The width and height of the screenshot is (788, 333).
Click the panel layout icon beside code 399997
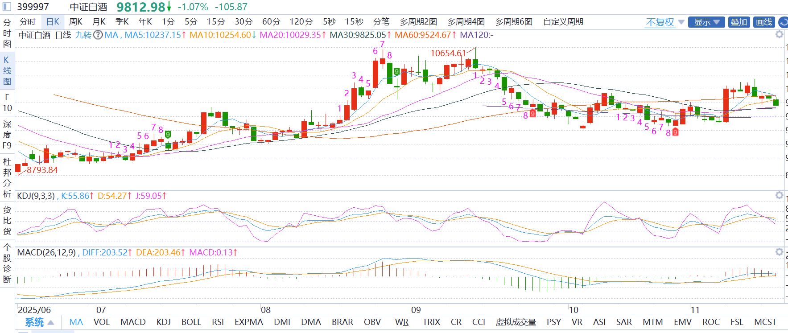tap(7, 7)
